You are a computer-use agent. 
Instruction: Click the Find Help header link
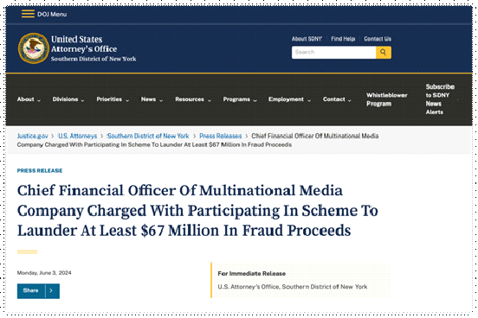click(x=343, y=39)
